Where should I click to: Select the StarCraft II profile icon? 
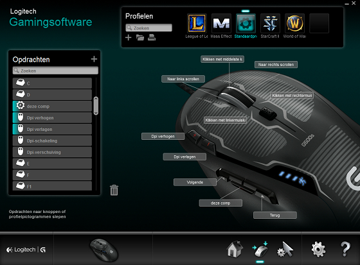pyautogui.click(x=270, y=23)
